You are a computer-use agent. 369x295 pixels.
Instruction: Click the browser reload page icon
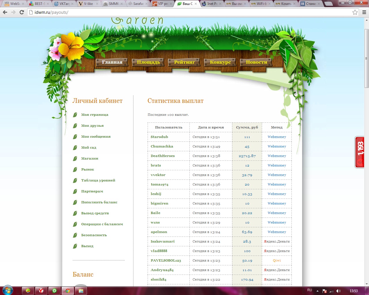22,12
